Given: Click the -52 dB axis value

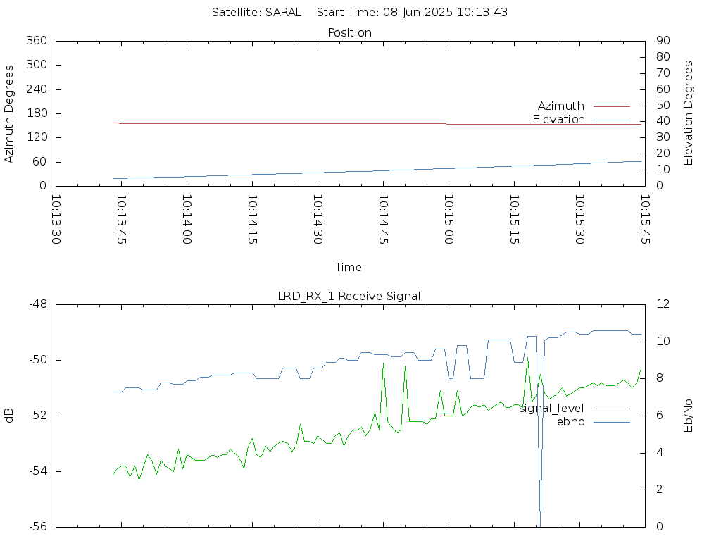Looking at the screenshot, I should (38, 416).
